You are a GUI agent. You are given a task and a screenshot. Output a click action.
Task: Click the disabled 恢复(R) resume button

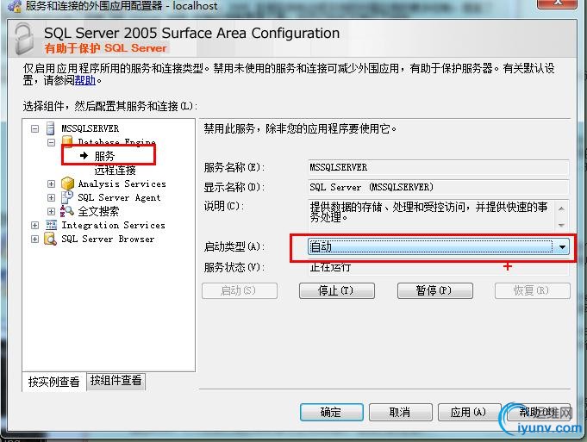tap(533, 290)
